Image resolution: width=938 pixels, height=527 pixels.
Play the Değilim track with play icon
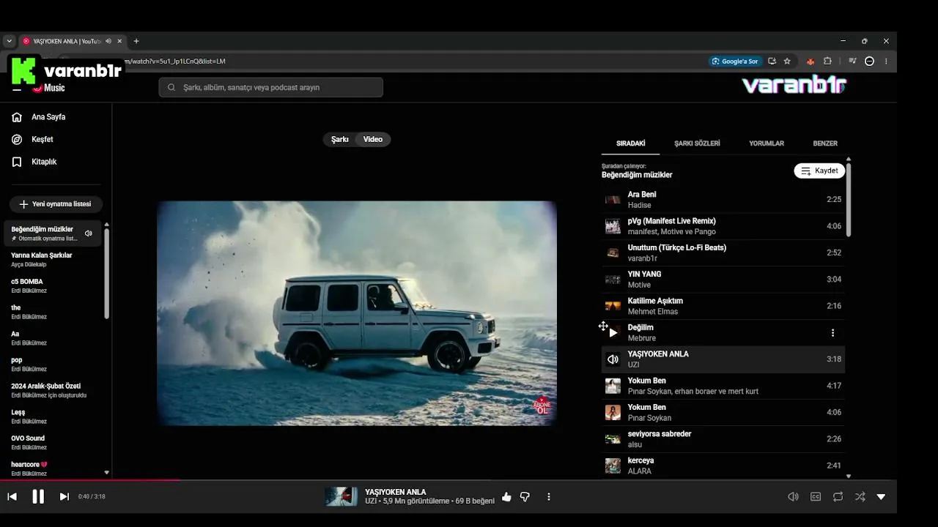click(x=613, y=333)
